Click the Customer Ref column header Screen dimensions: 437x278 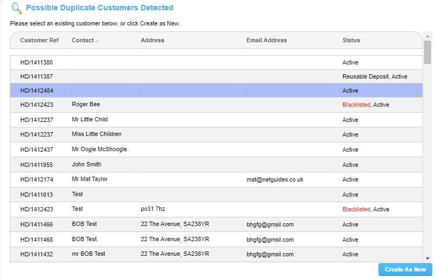[x=39, y=40]
